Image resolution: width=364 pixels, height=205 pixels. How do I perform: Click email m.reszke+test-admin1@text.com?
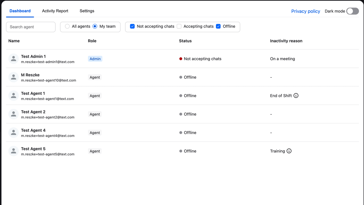(x=48, y=62)
